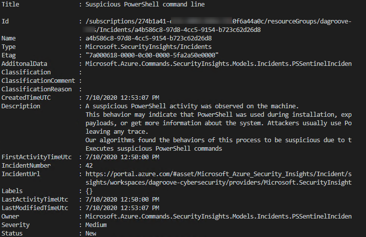This screenshot has width=366, height=237.
Task: Click the AdditonalData field value
Action: 218,64
